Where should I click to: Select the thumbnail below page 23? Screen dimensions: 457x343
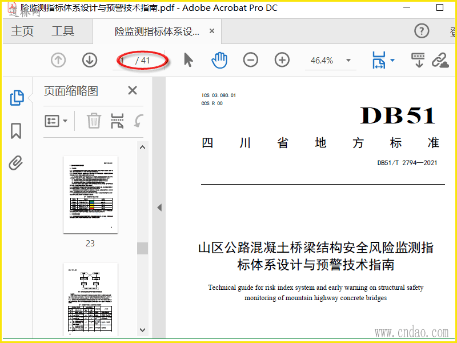[x=91, y=300]
